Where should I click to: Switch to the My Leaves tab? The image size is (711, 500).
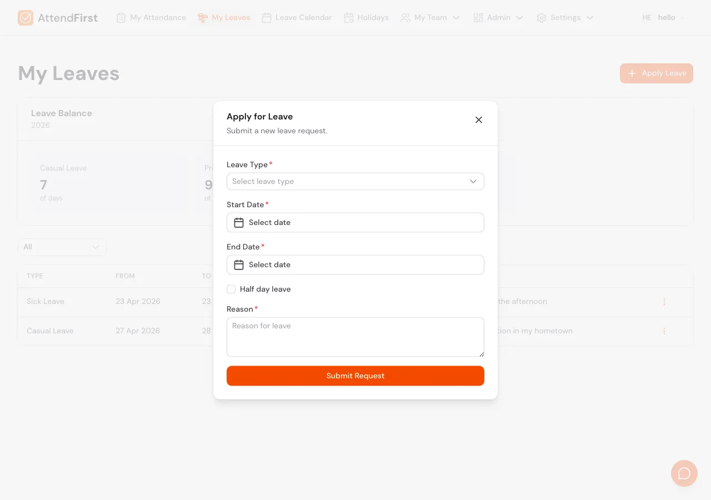click(x=224, y=17)
